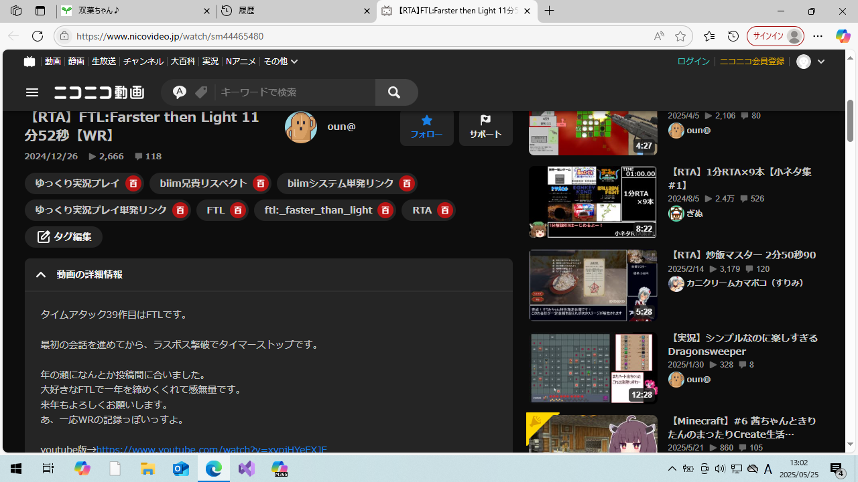The width and height of the screenshot is (858, 482).
Task: Click the browser address bar URL
Action: (170, 36)
